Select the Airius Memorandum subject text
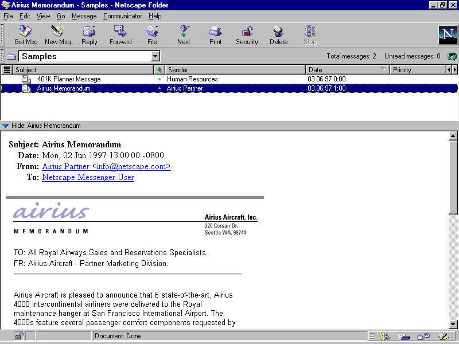459x344 pixels. pos(64,88)
